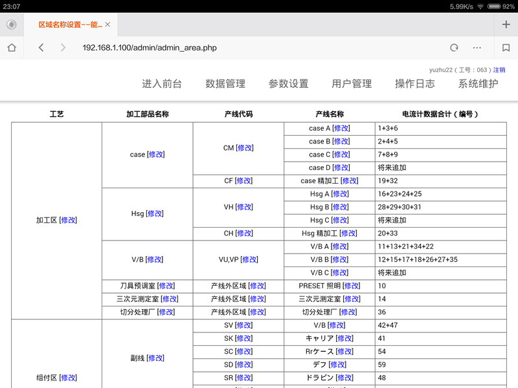
Task: Click 修改 next to 加工区
Action: (69, 220)
